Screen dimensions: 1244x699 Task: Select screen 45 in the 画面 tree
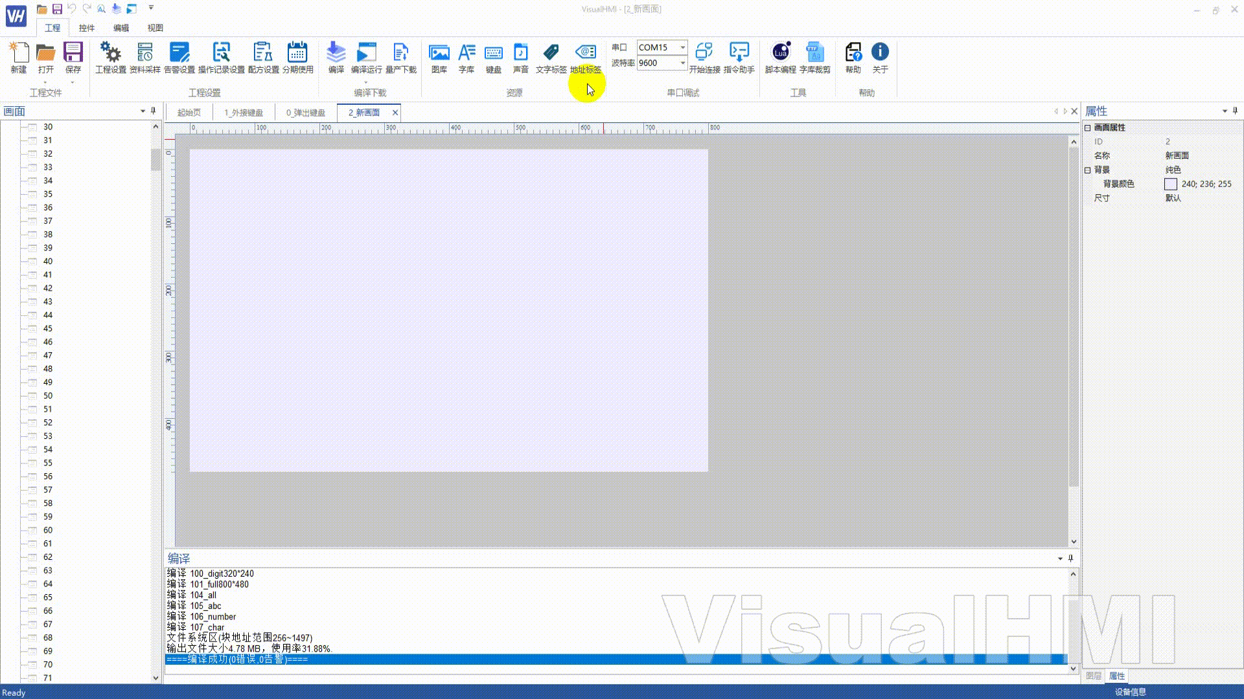tap(48, 329)
